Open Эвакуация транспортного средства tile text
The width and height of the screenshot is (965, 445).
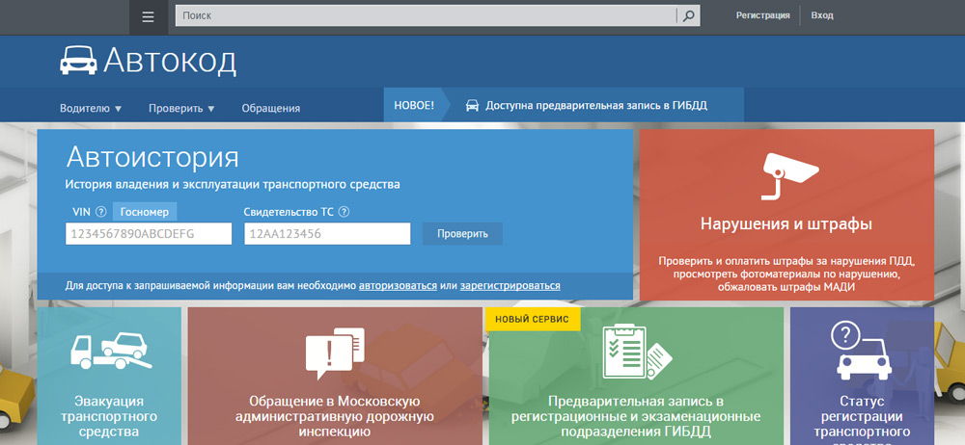[109, 417]
